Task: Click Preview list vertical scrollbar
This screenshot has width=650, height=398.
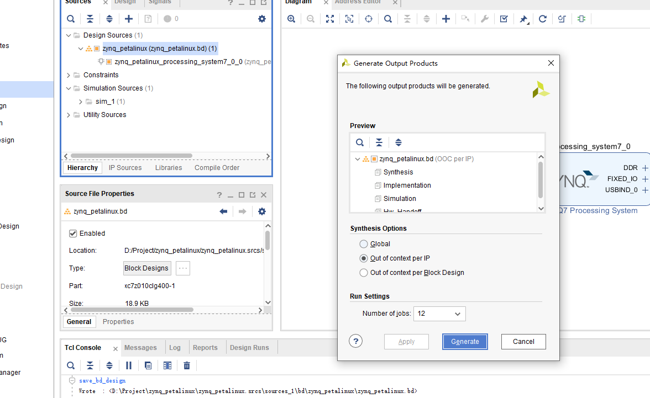Action: 541,180
